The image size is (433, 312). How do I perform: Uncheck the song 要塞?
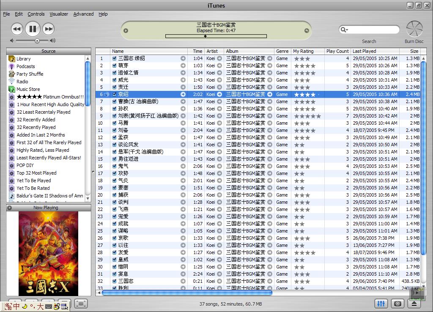[x=114, y=188]
